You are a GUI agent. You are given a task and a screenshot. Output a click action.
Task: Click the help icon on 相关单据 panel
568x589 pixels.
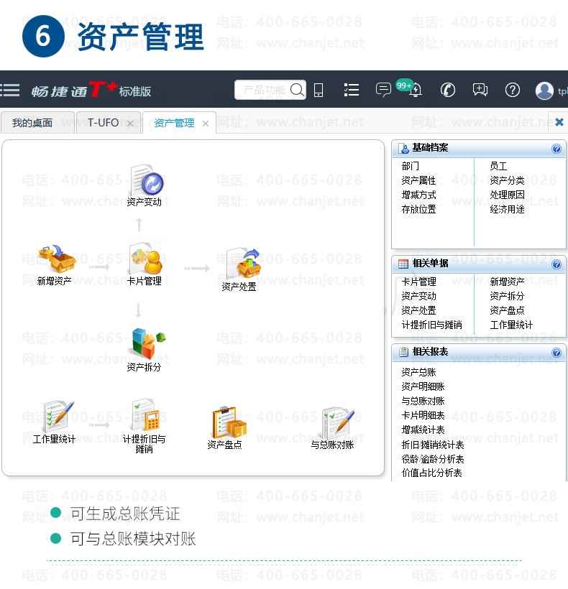pos(556,264)
